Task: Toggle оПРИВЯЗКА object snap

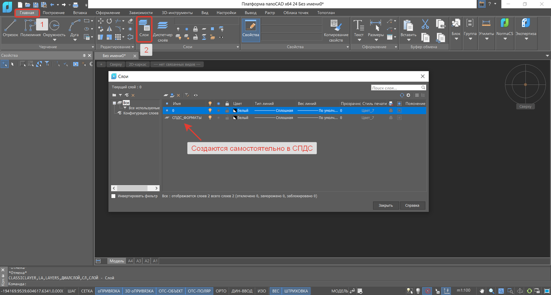Action: 109,291
